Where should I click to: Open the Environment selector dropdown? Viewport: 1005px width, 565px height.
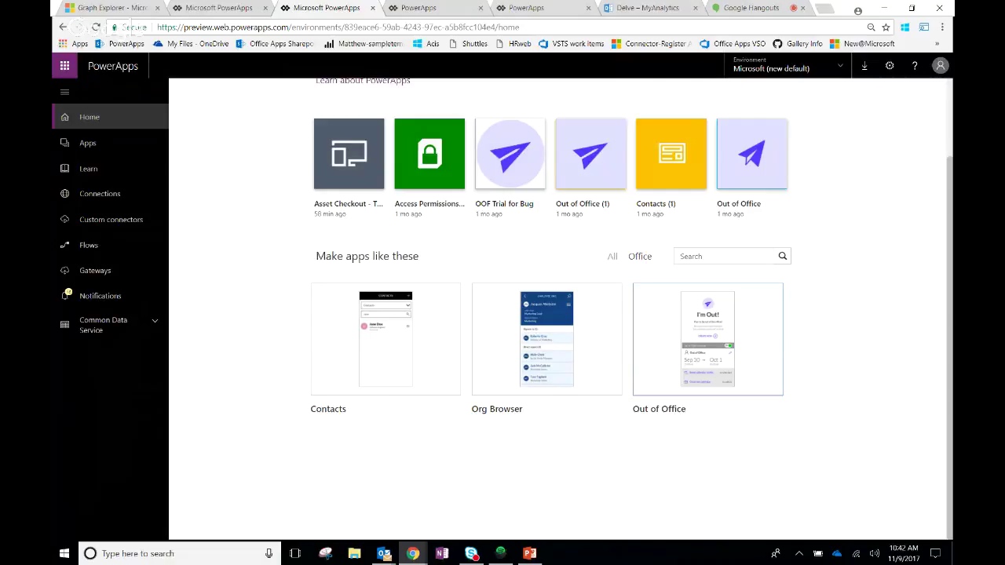(x=788, y=65)
